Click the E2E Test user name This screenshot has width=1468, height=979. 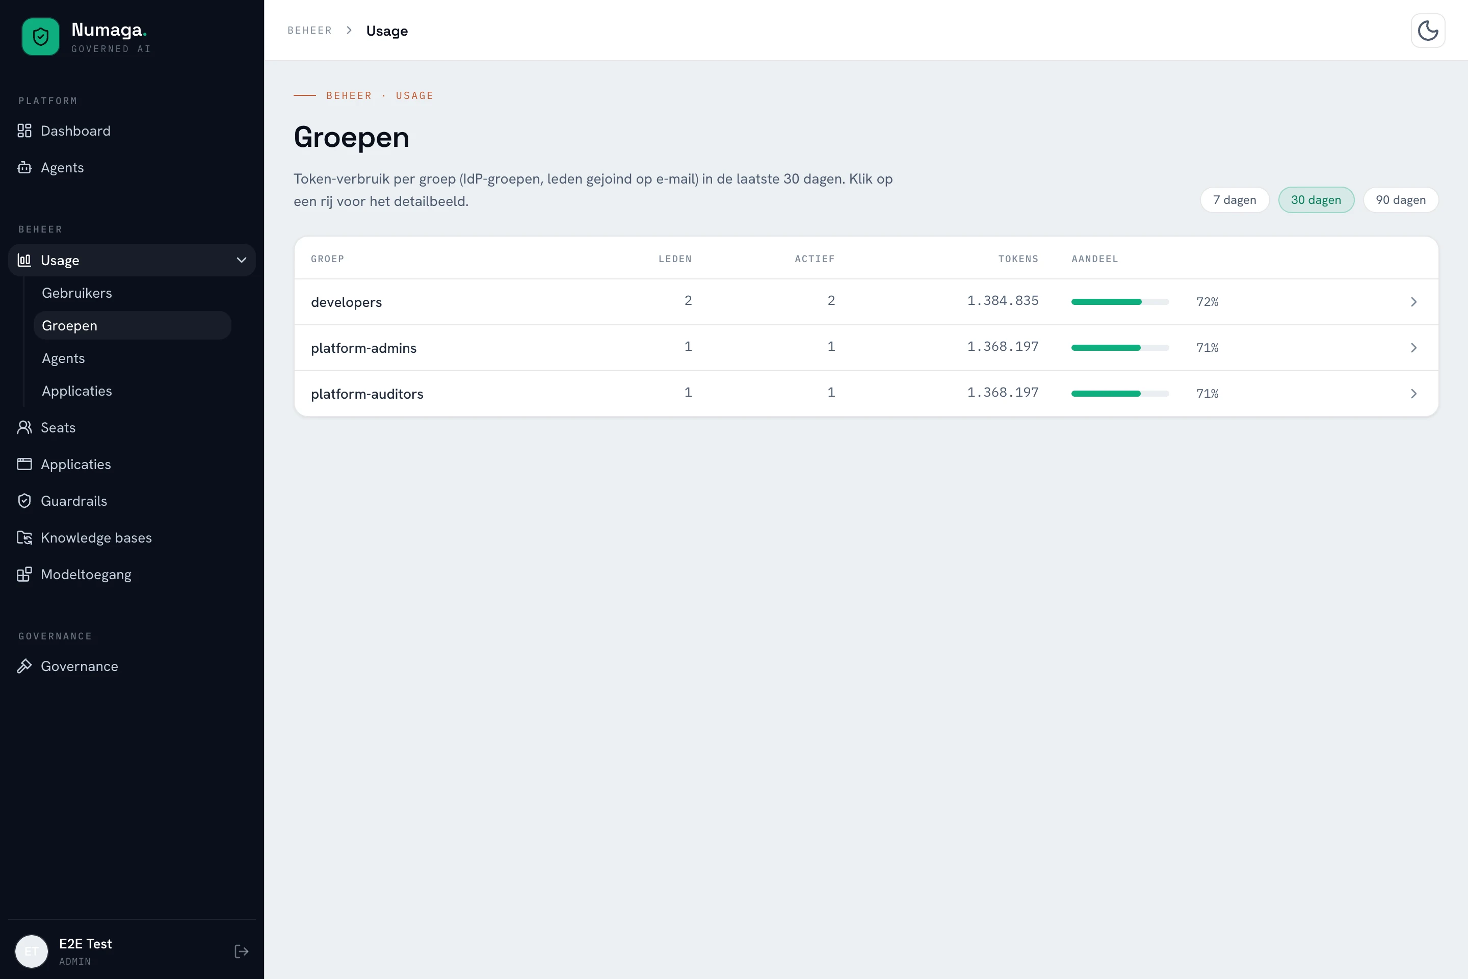coord(86,943)
